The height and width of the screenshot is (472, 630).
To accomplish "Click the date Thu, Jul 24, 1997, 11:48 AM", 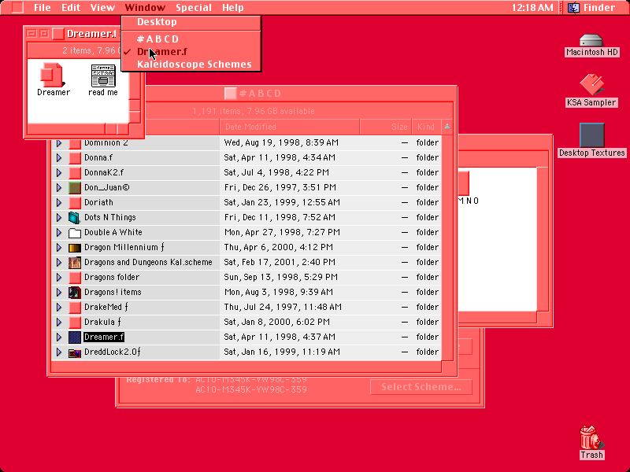I will [283, 308].
